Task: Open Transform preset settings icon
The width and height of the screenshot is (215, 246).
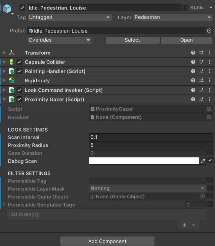Action: point(201,53)
